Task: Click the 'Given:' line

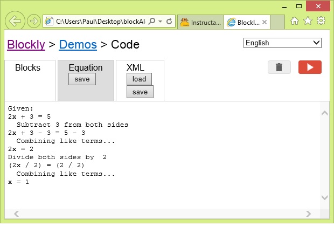Action: 20,108
